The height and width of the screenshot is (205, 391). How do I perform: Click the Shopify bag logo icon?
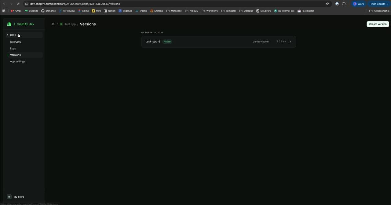9,24
